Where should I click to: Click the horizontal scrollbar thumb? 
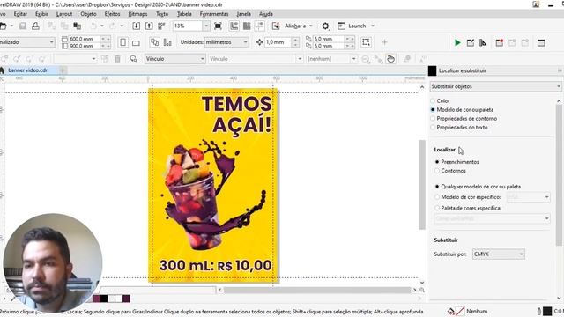(x=317, y=290)
